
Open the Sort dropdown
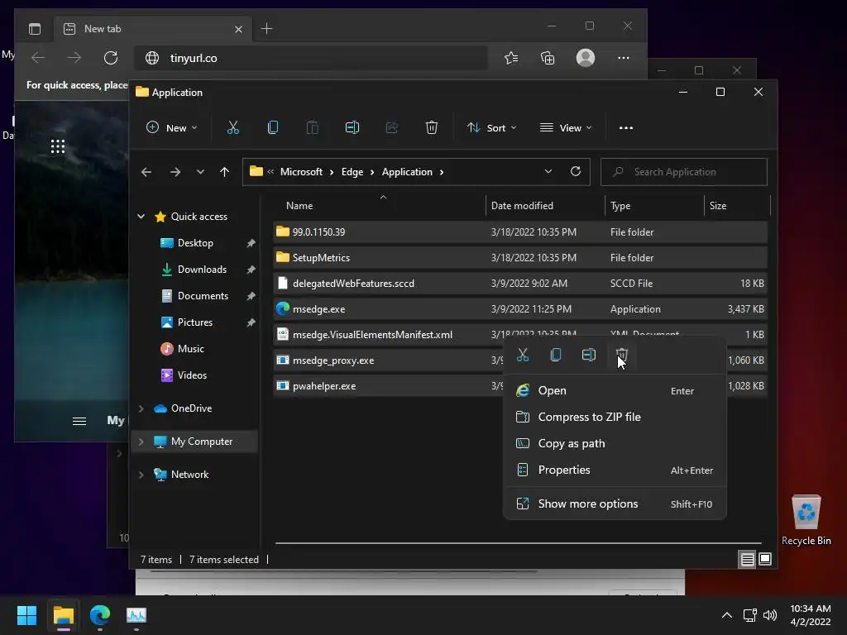[x=491, y=128]
